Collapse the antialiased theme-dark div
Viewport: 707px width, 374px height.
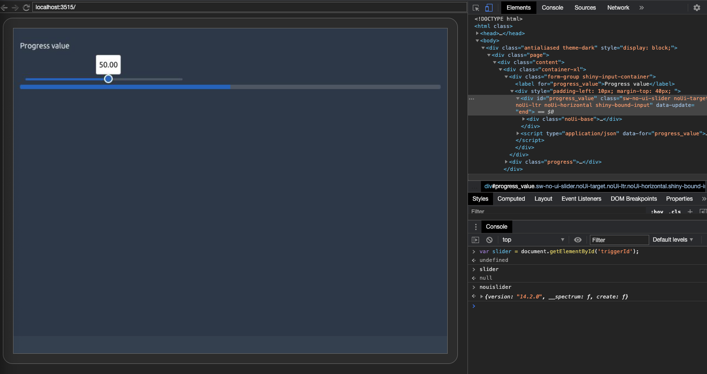(483, 48)
